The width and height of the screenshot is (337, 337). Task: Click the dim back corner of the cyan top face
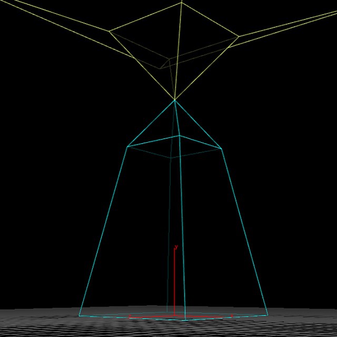171,157
